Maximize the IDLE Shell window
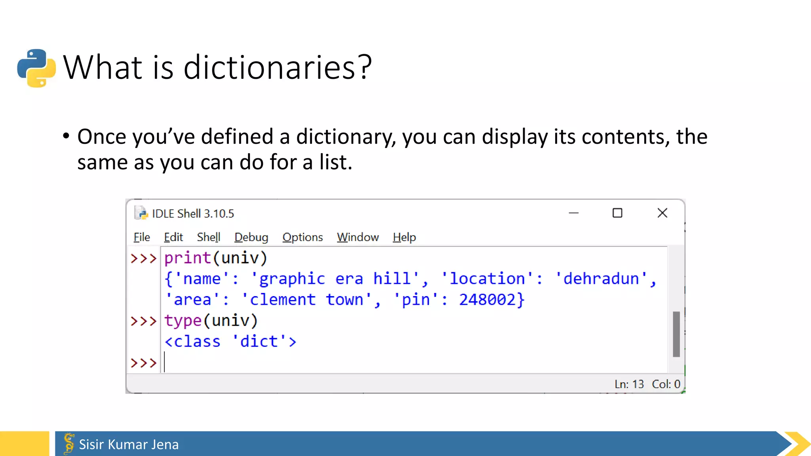The height and width of the screenshot is (456, 811). click(x=617, y=213)
